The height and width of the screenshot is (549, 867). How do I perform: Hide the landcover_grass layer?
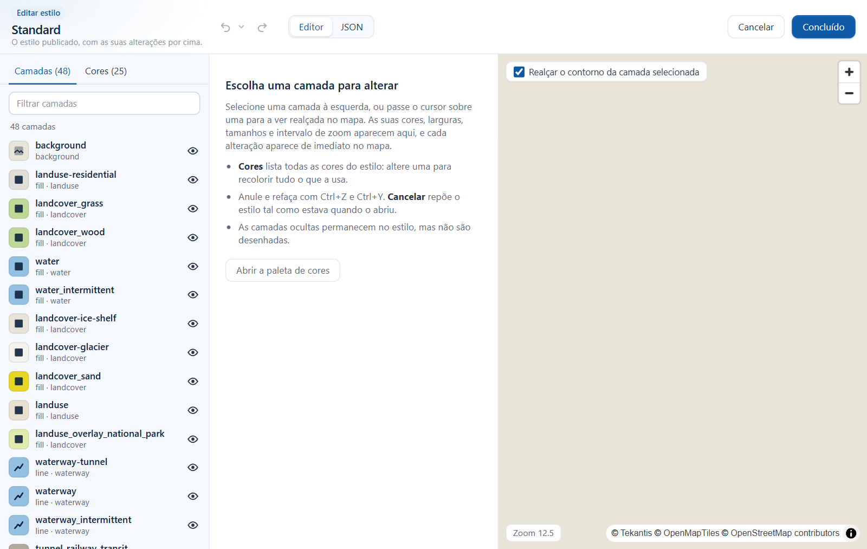(x=193, y=209)
